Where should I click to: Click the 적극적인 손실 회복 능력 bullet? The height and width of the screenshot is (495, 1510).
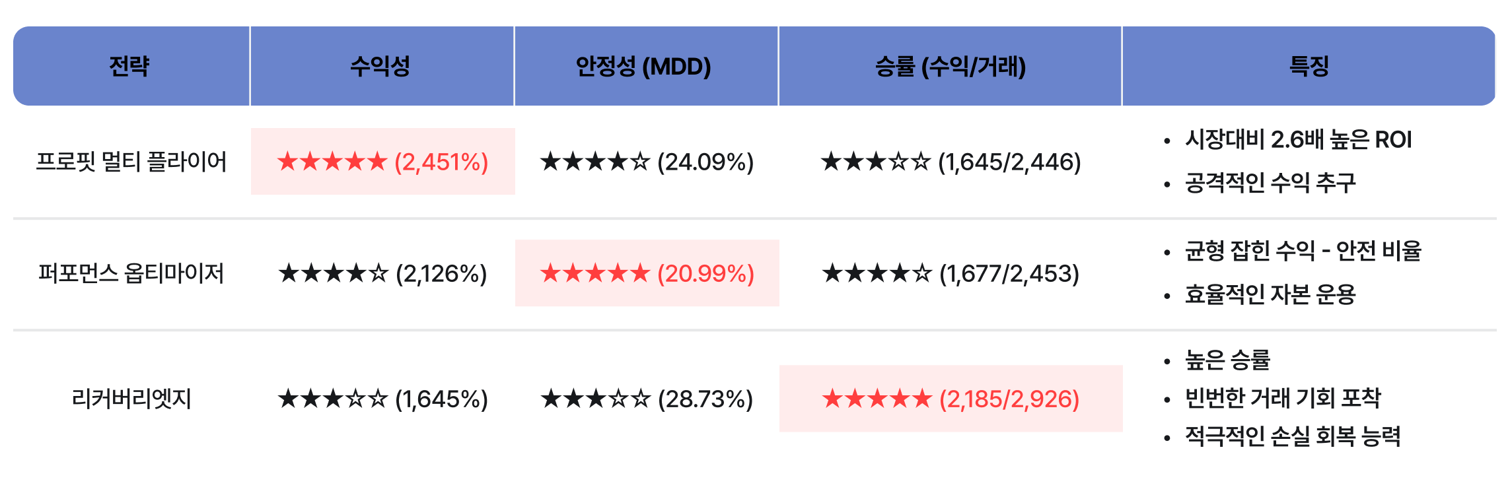click(1293, 436)
